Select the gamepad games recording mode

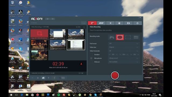tap(112, 37)
